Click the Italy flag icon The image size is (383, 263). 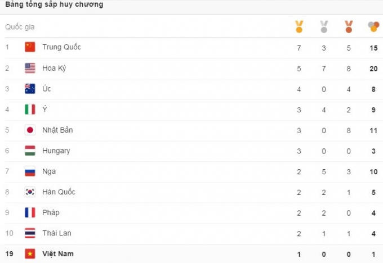(30, 109)
